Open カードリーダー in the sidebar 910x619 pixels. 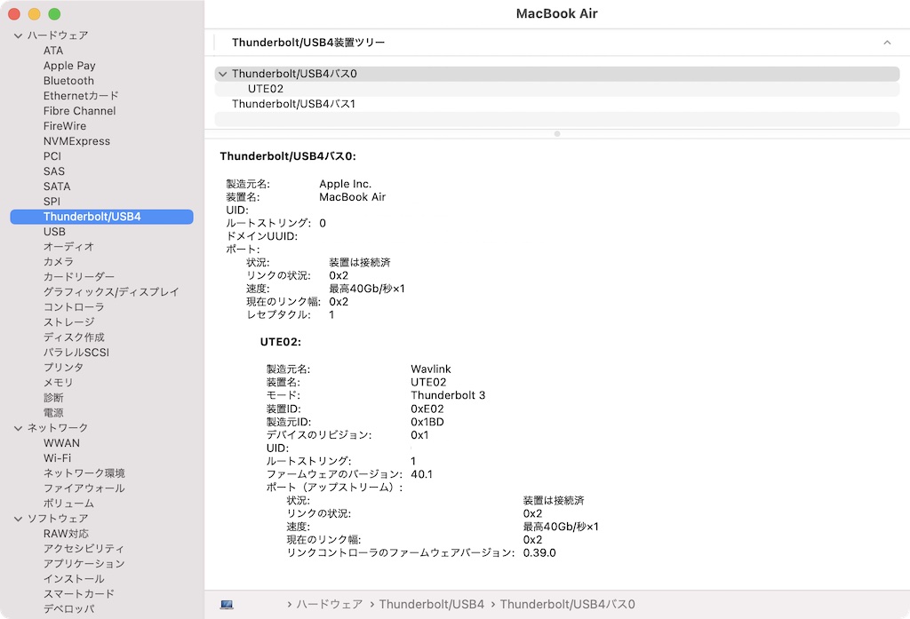tap(79, 277)
